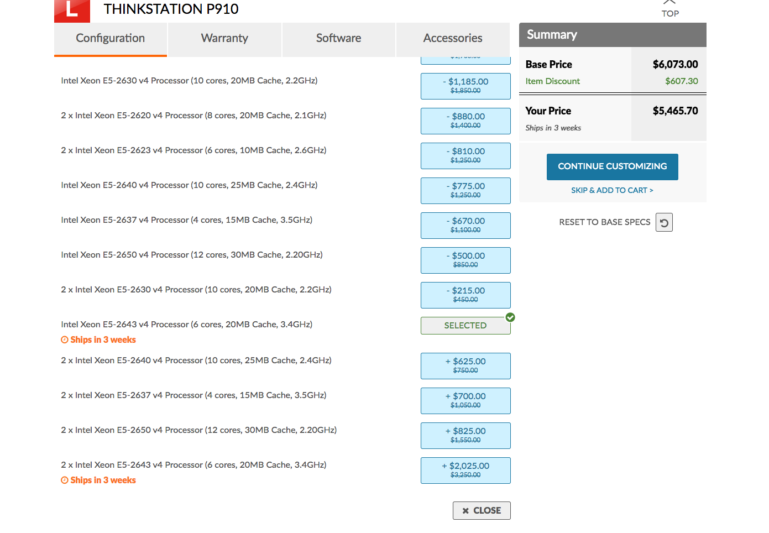Click the green selected checkmark badge
Viewport: 769px width, 533px height.
point(510,317)
